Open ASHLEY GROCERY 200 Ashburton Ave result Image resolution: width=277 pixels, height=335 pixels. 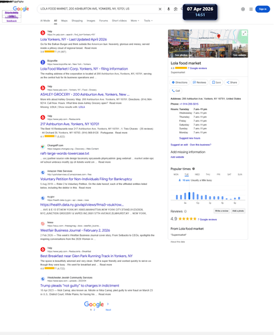(x=85, y=94)
